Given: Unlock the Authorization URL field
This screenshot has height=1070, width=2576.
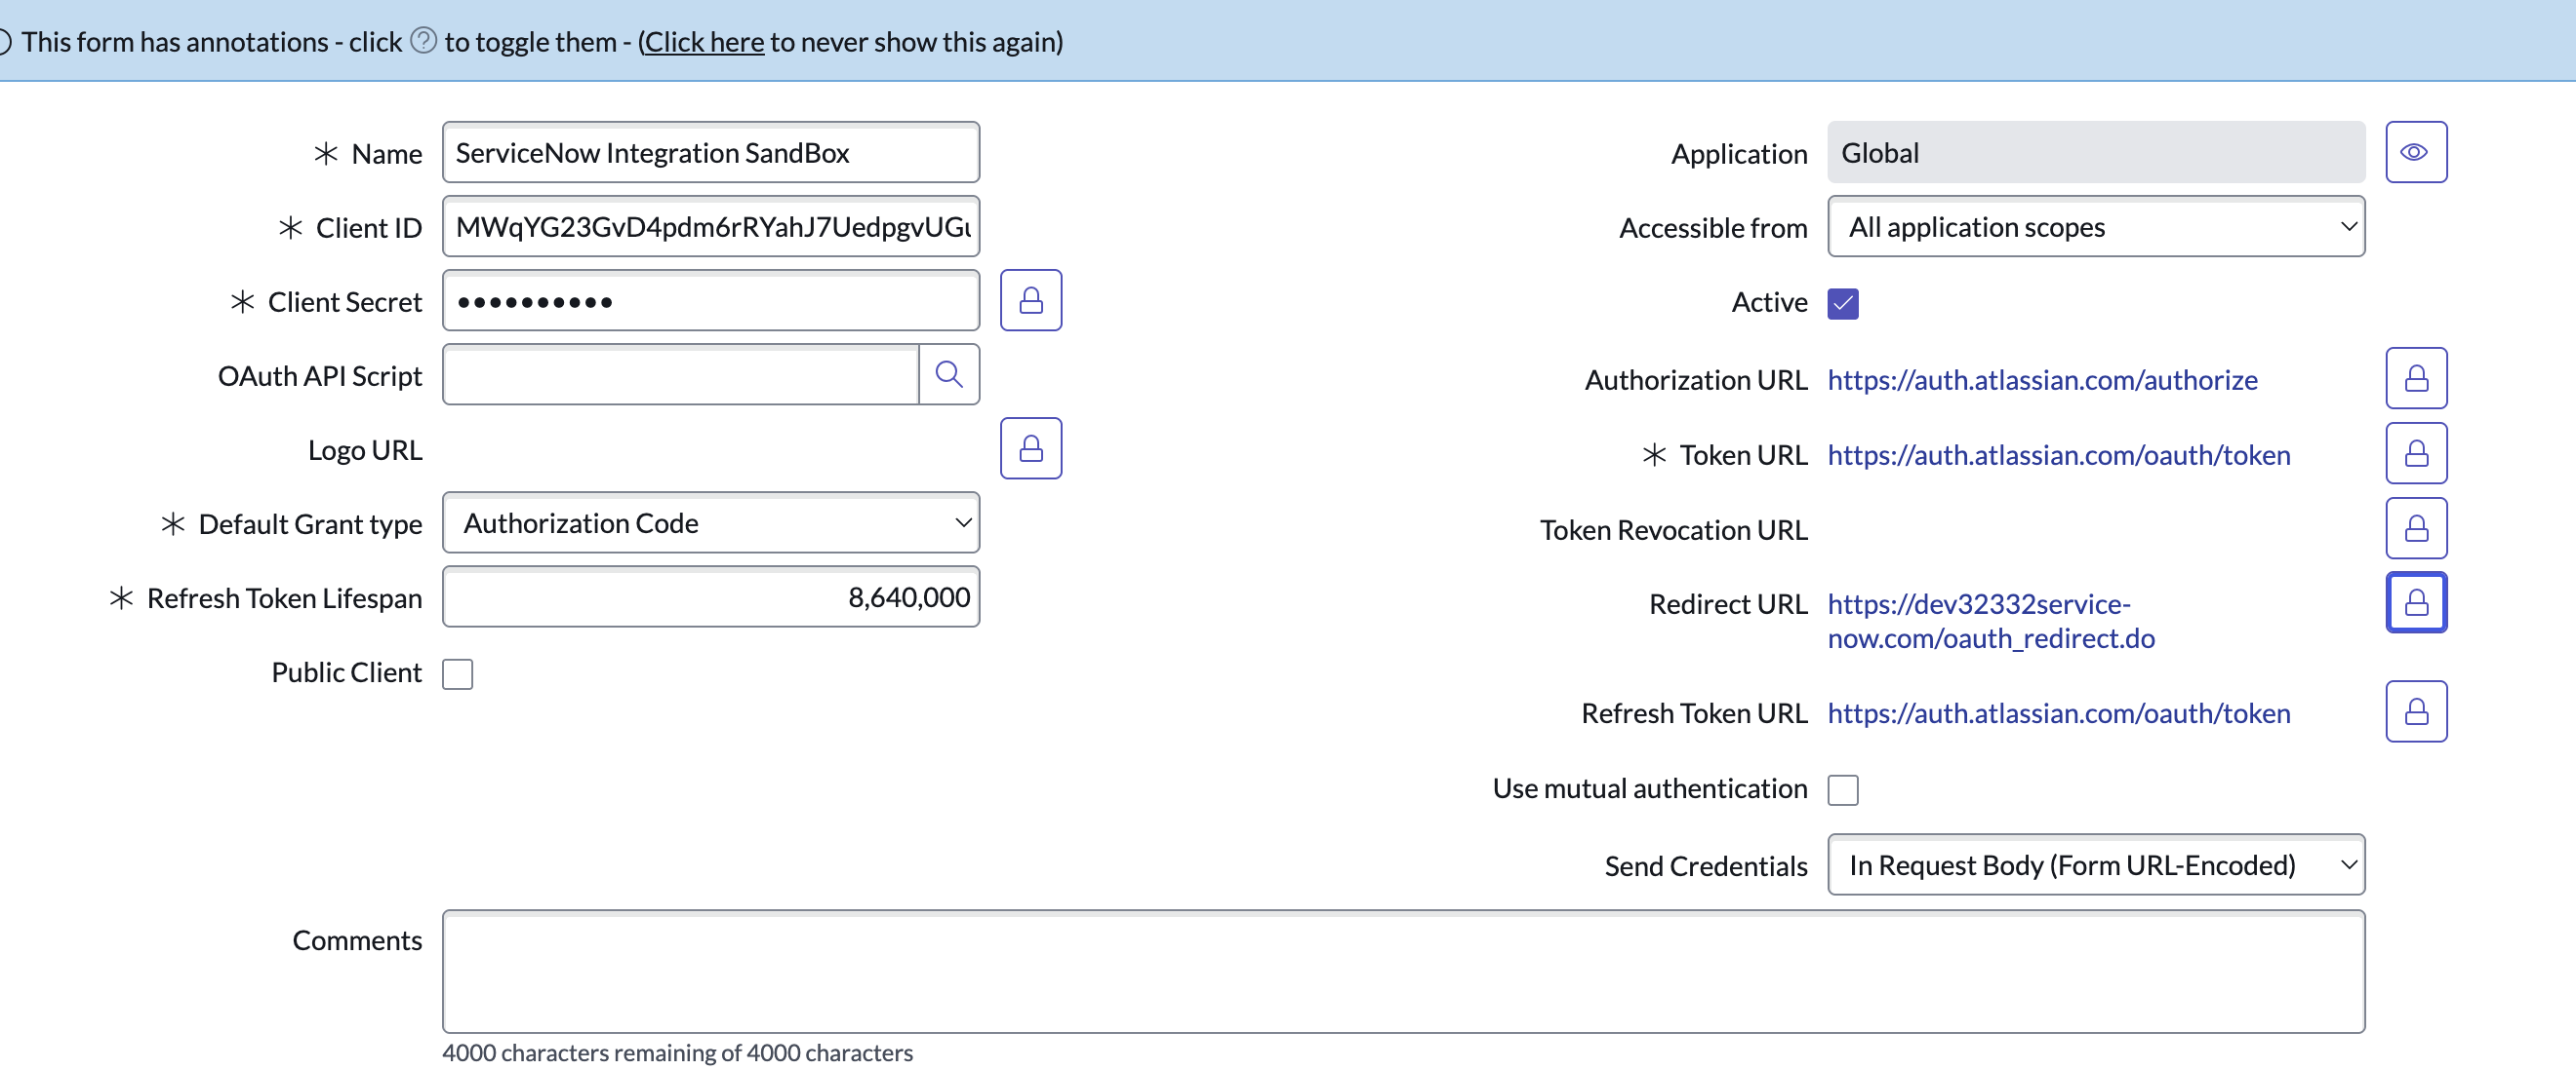Looking at the screenshot, I should click(x=2415, y=379).
